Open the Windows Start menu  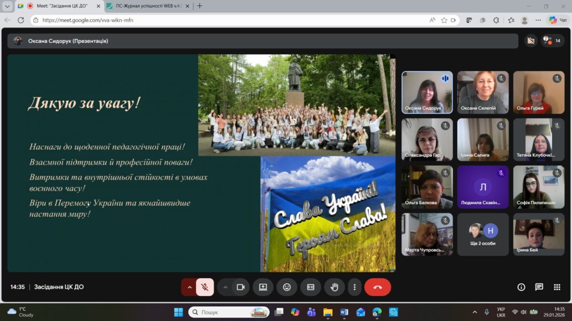178,312
